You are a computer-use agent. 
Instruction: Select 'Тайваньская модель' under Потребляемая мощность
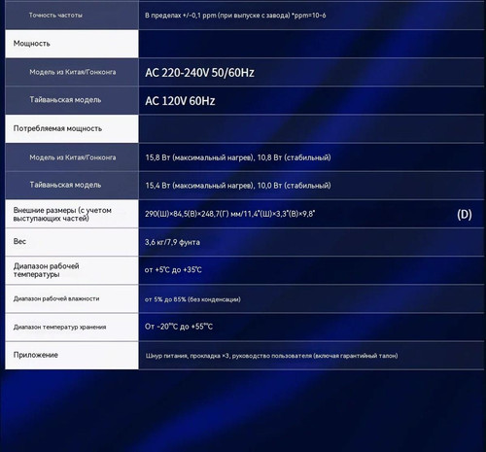(72, 186)
